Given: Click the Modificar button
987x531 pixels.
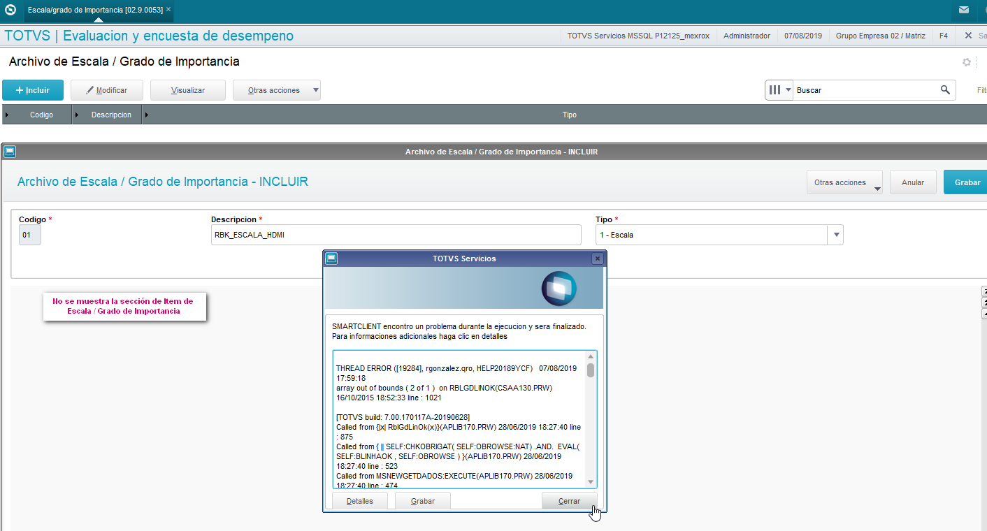Looking at the screenshot, I should point(107,90).
